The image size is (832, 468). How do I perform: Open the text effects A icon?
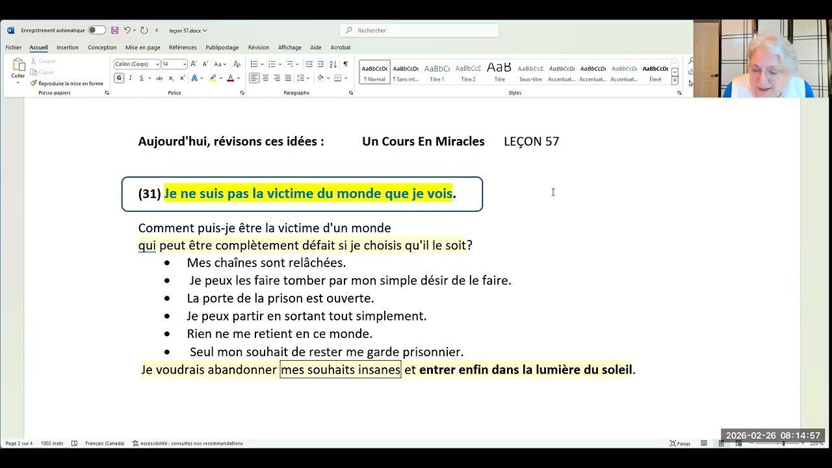tap(194, 78)
